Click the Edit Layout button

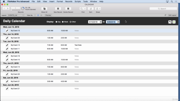point(172,15)
